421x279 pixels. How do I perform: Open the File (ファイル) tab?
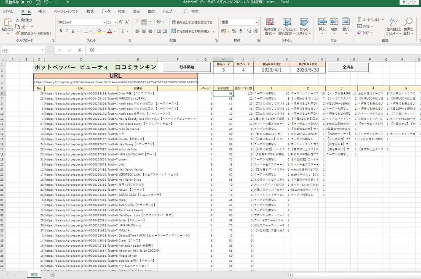point(8,11)
